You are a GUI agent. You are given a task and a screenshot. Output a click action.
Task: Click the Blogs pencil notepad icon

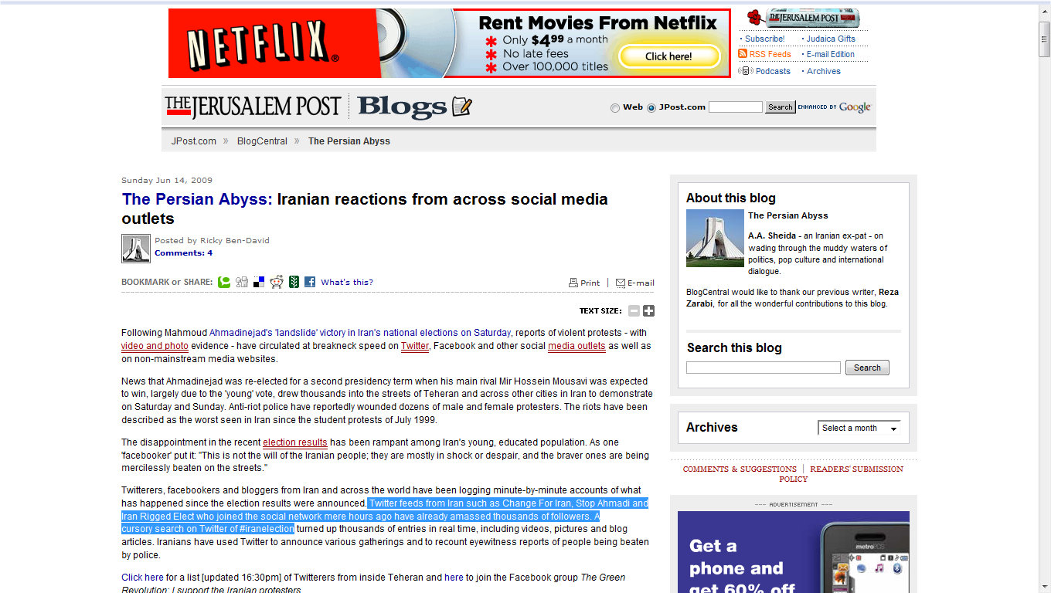point(462,107)
